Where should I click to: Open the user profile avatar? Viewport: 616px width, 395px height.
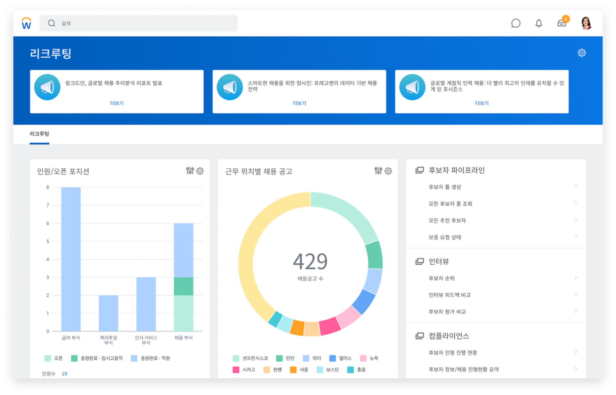tap(586, 23)
